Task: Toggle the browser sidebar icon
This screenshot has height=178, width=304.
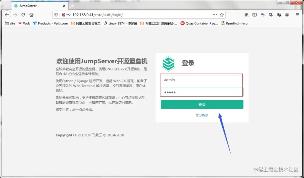Action: click(254, 15)
